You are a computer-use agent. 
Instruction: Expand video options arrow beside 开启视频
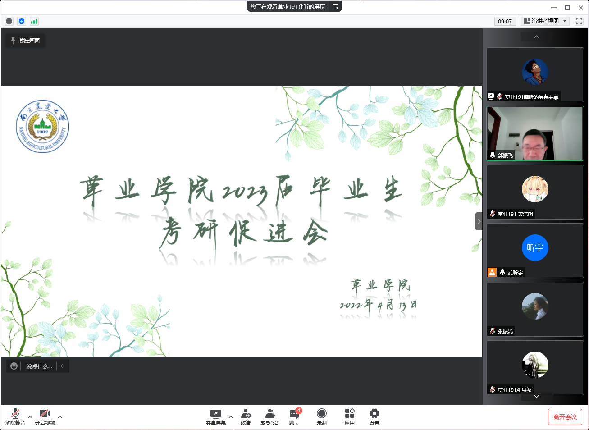(x=60, y=417)
